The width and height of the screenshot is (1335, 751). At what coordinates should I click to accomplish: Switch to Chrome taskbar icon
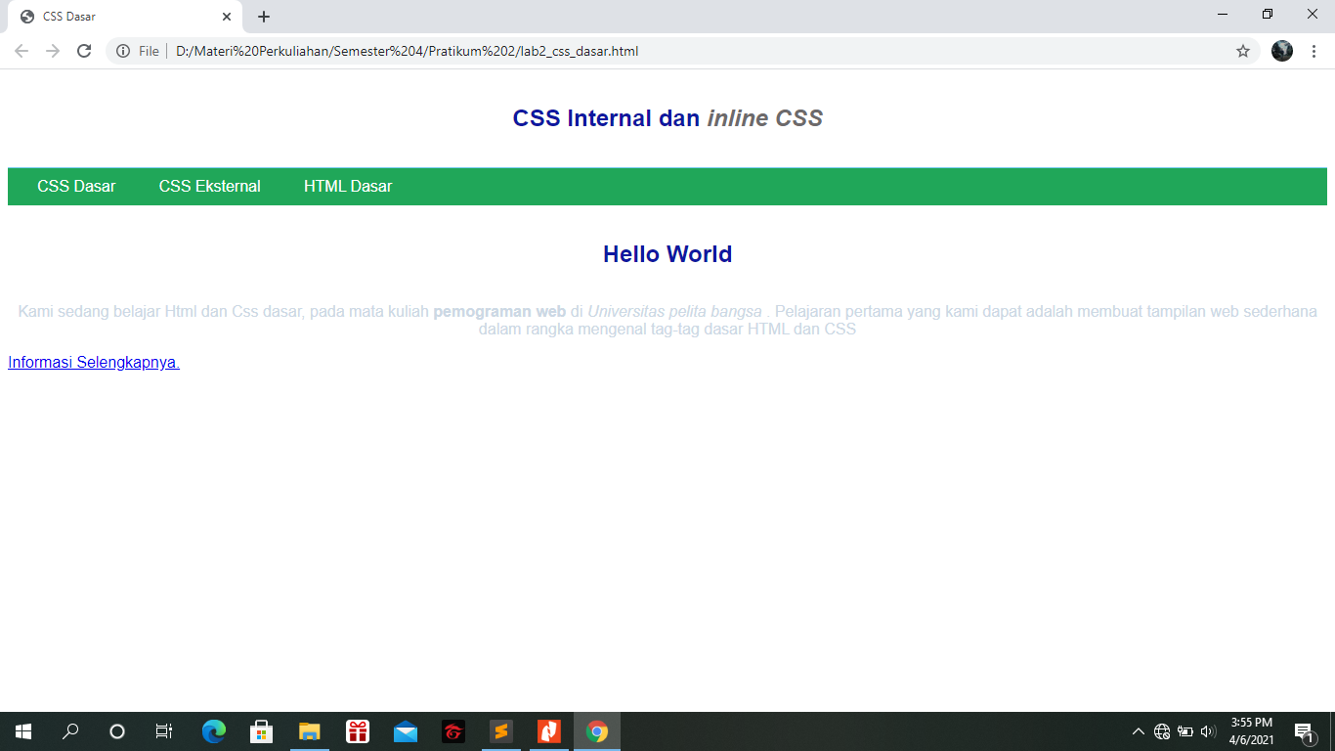(597, 731)
